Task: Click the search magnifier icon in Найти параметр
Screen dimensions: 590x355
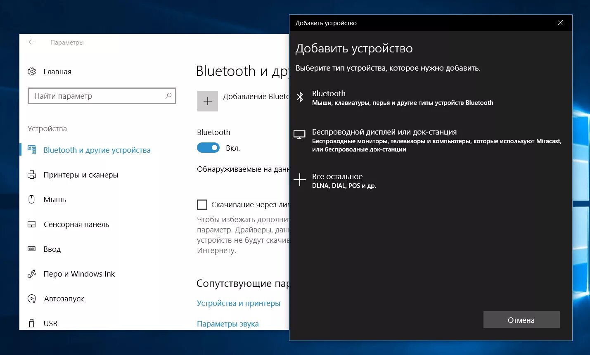Action: pyautogui.click(x=168, y=96)
